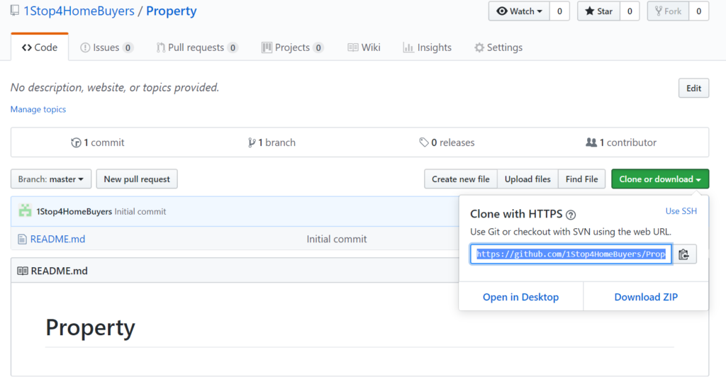Click the file icon next to README.md row
This screenshot has height=389, width=726.
pos(22,239)
